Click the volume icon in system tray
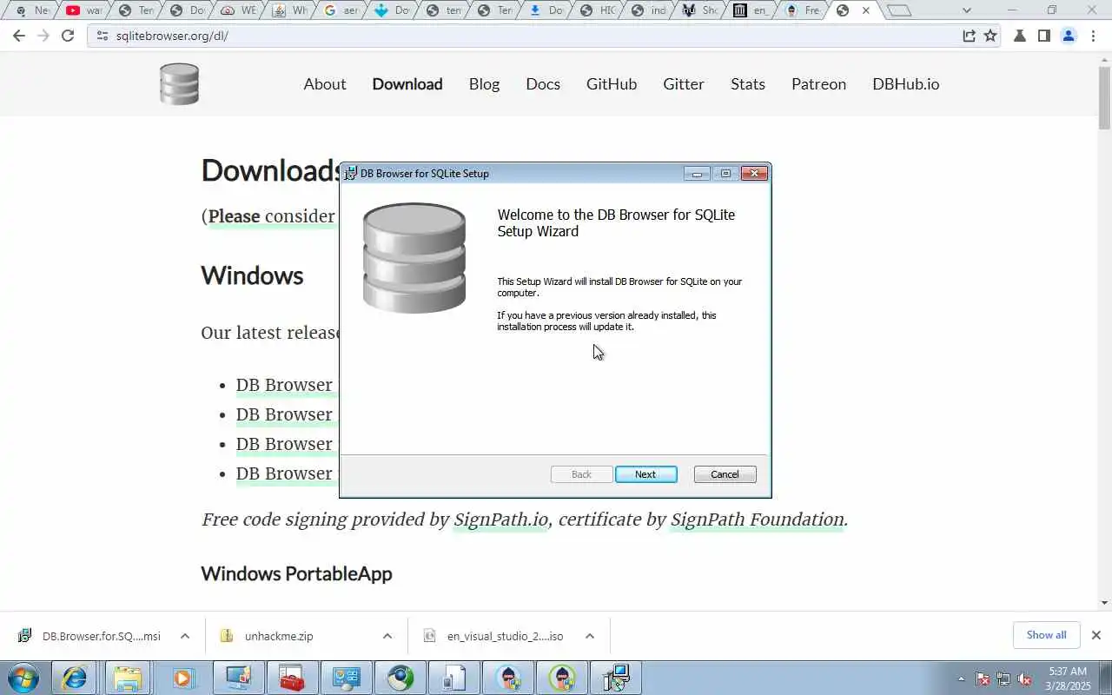The image size is (1112, 695). pyautogui.click(x=1025, y=678)
